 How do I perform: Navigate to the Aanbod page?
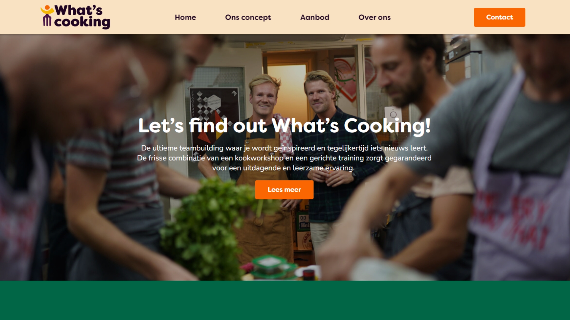tap(315, 17)
